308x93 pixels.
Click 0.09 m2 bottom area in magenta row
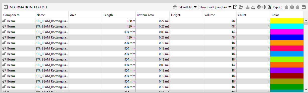point(164,32)
